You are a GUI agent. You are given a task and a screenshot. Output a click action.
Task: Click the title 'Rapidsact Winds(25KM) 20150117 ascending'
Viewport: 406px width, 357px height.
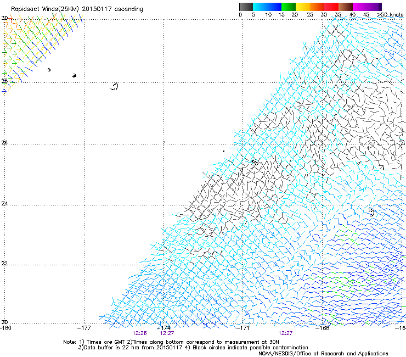77,9
